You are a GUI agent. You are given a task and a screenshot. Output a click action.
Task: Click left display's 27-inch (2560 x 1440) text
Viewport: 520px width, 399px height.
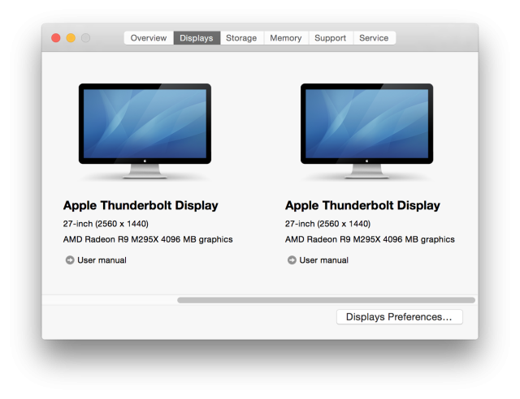pyautogui.click(x=106, y=224)
